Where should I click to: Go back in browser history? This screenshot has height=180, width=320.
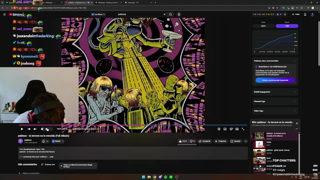[x=3, y=8]
